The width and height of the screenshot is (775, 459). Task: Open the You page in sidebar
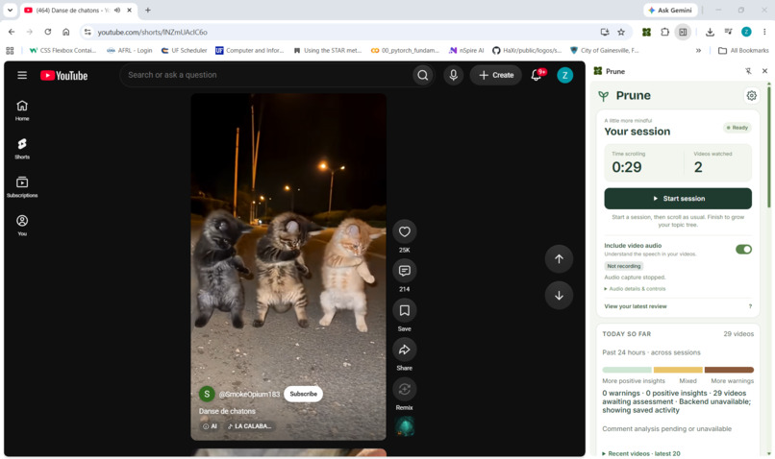click(x=22, y=226)
